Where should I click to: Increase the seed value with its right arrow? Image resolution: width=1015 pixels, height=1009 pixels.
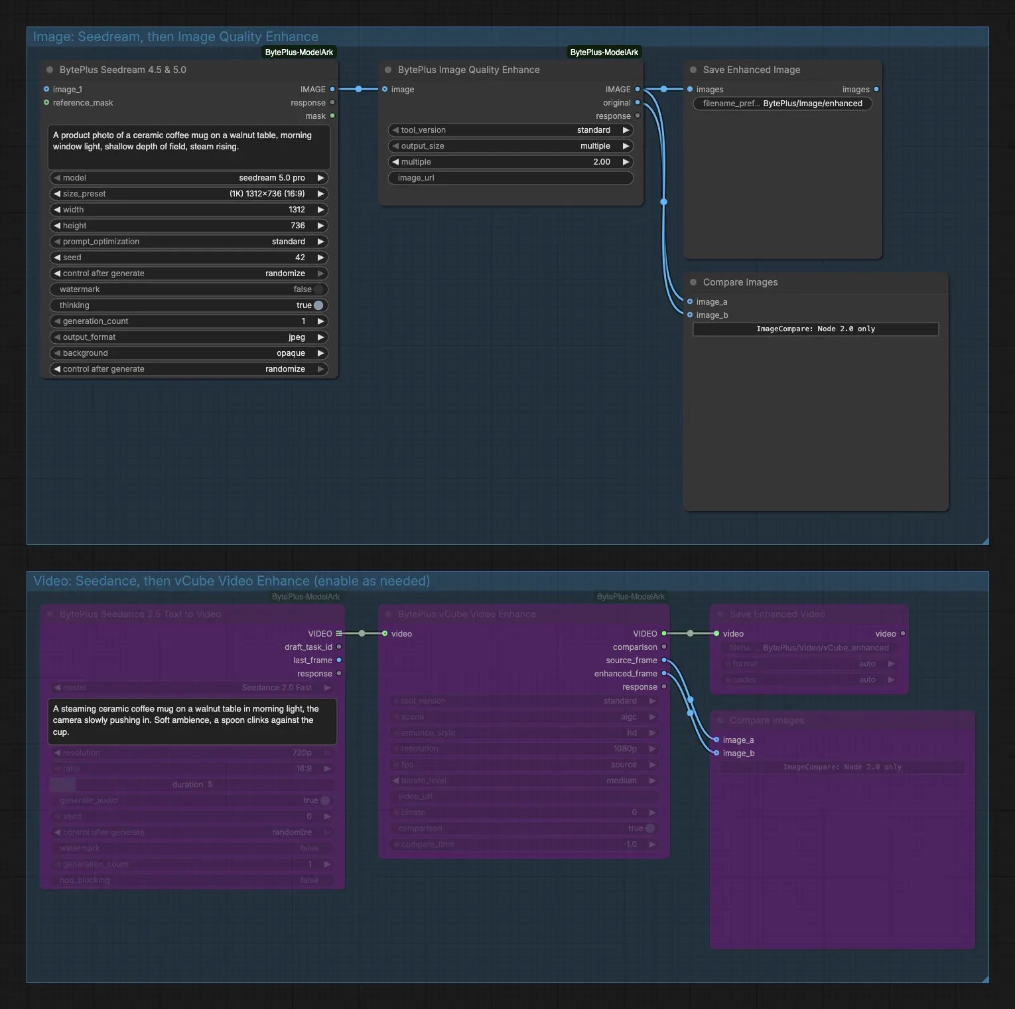click(x=321, y=258)
